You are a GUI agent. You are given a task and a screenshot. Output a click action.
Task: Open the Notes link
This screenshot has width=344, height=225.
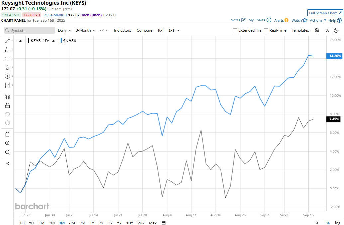[238, 20]
